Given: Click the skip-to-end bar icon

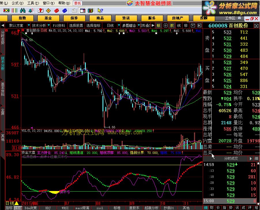Looking at the screenshot, I should pos(200,26).
